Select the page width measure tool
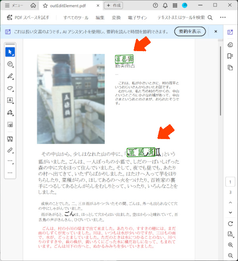Image resolution: width=238 pixels, height=261 pixels. point(10,139)
